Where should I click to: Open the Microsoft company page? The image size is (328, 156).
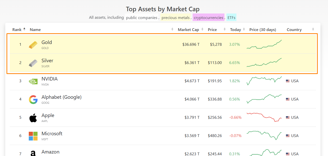(52, 134)
